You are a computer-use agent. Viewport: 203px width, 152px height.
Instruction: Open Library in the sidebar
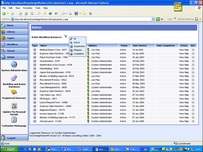coord(14,32)
